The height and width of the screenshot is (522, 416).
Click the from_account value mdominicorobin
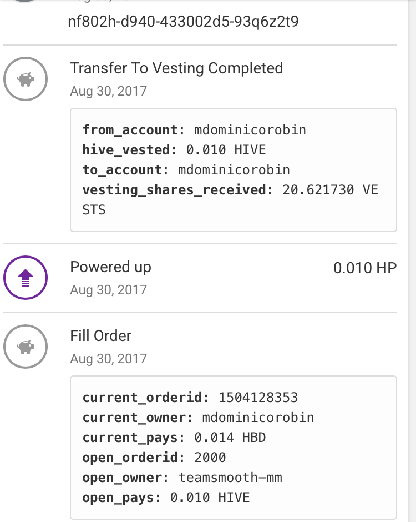coord(250,130)
